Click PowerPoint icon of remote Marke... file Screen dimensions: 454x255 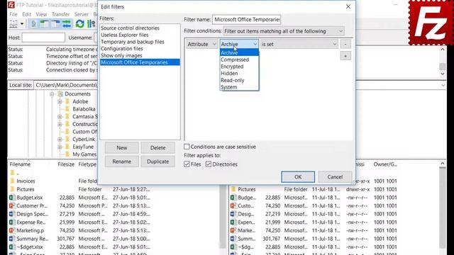pyautogui.click(x=233, y=230)
